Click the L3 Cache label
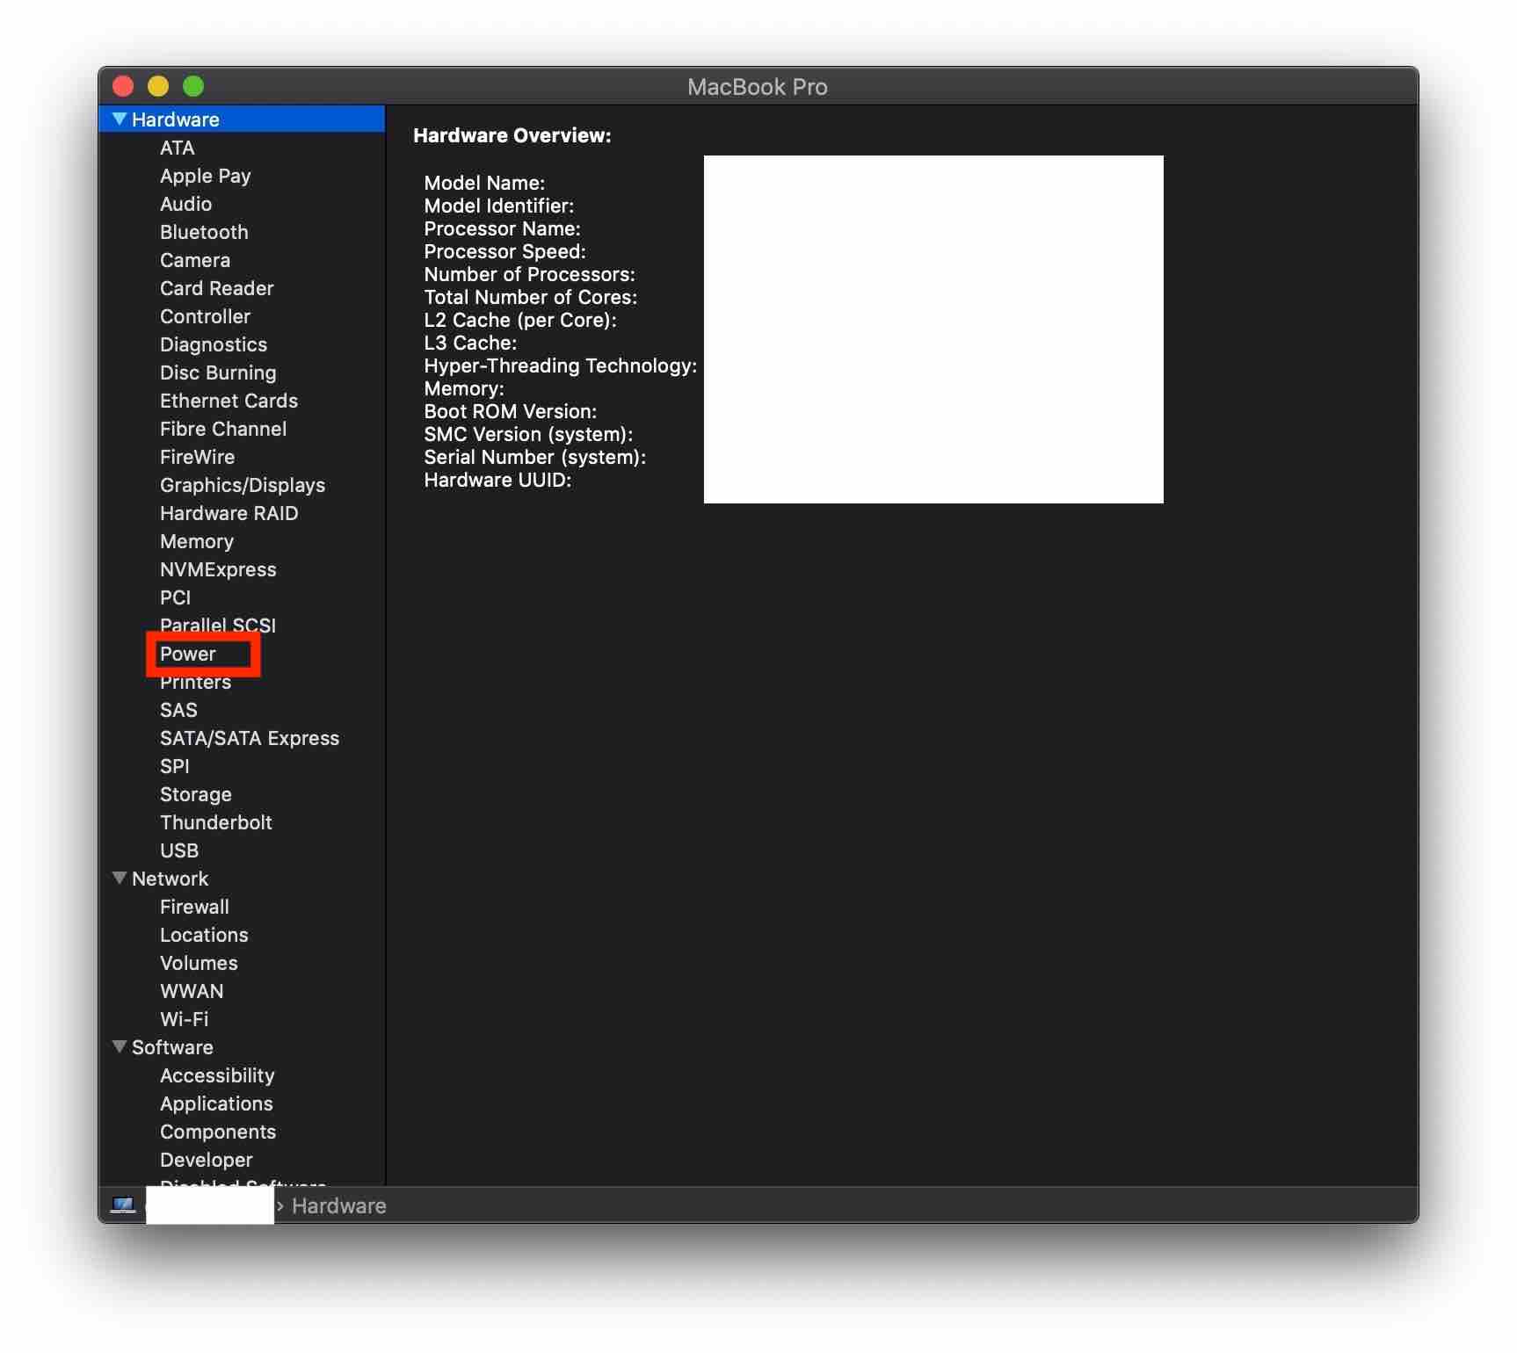The width and height of the screenshot is (1517, 1353). (470, 343)
